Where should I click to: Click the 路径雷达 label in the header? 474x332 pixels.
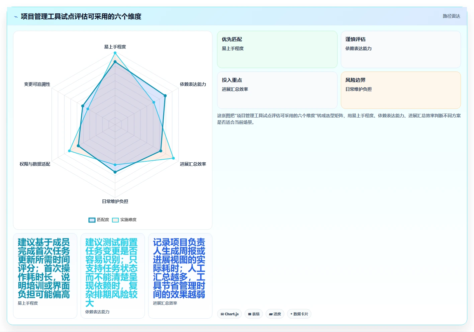(451, 16)
